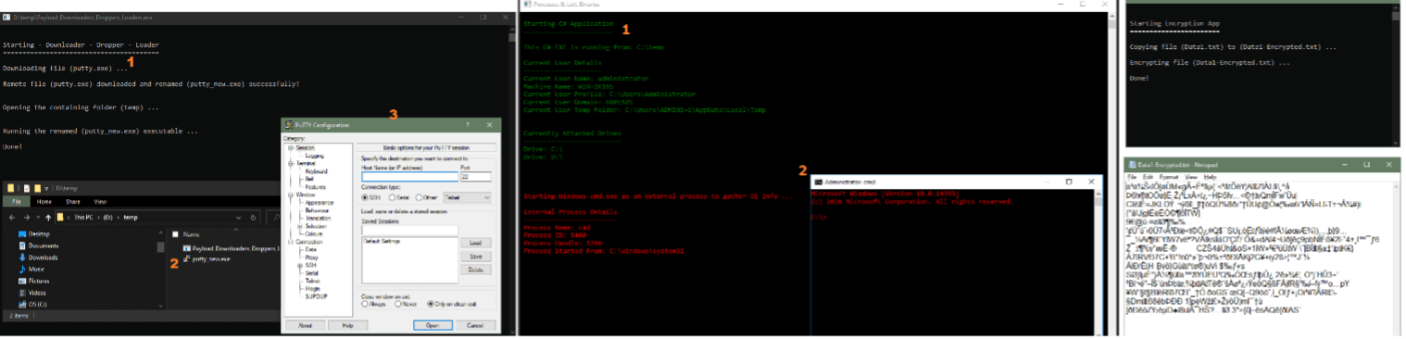Screen dimensions: 1406x339
Task: Open the File menu in Notepad
Action: [1132, 176]
